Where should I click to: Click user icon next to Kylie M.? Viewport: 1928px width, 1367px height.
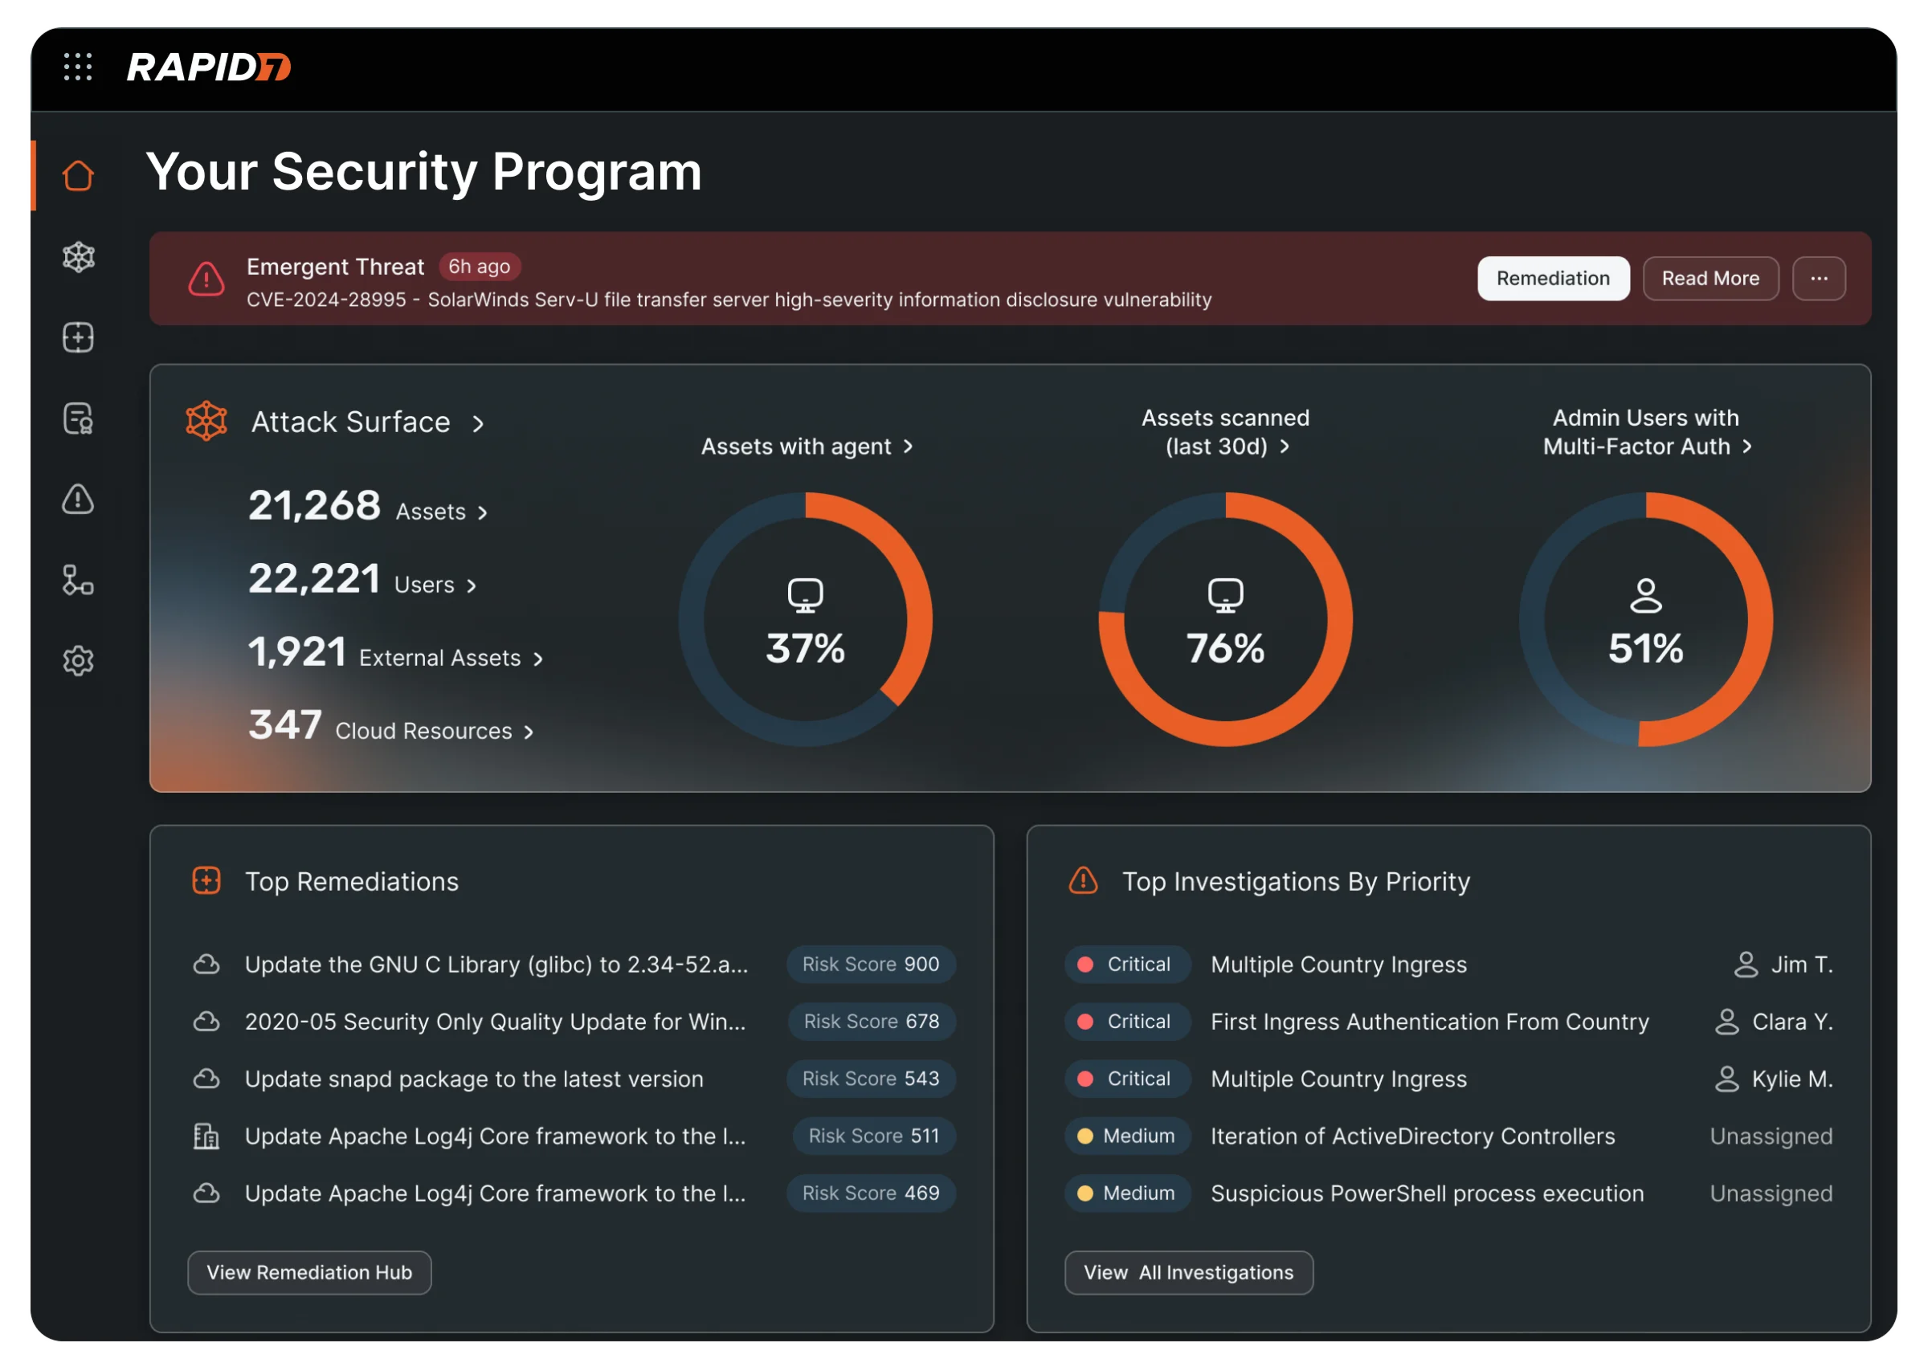pos(1727,1078)
